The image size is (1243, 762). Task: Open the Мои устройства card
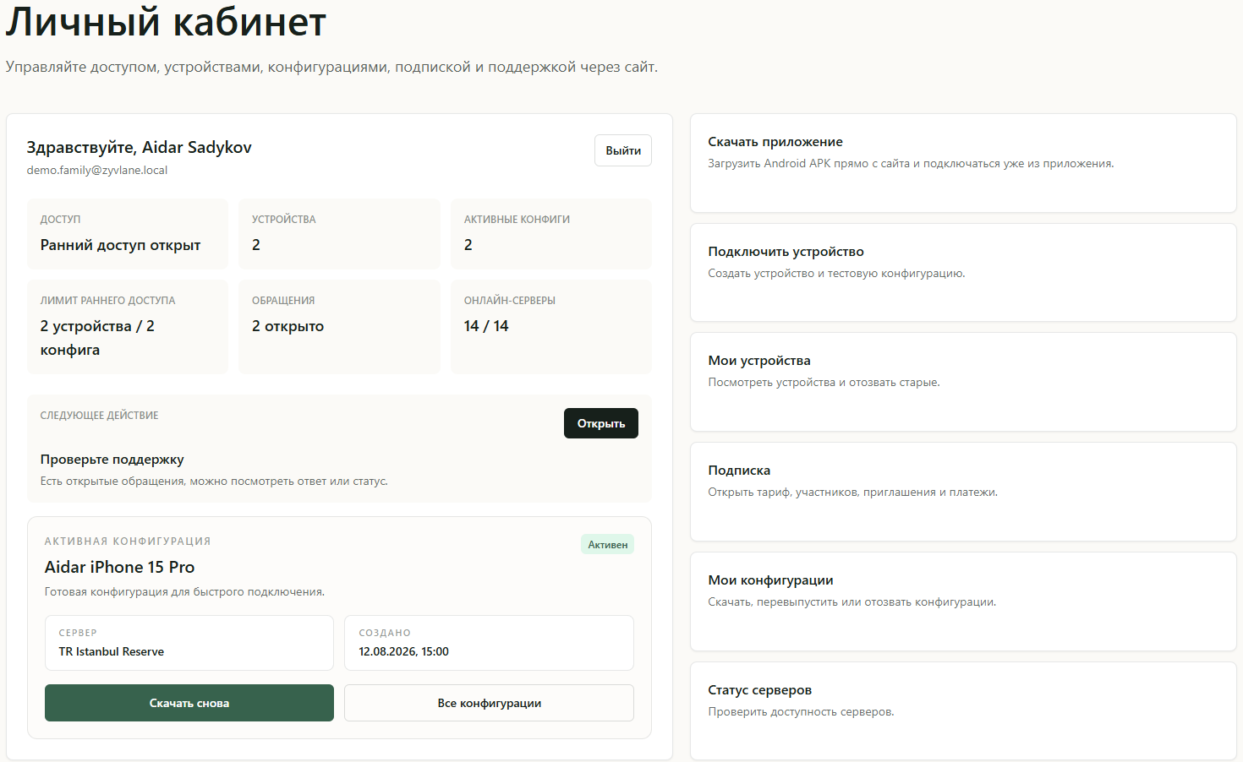click(963, 382)
